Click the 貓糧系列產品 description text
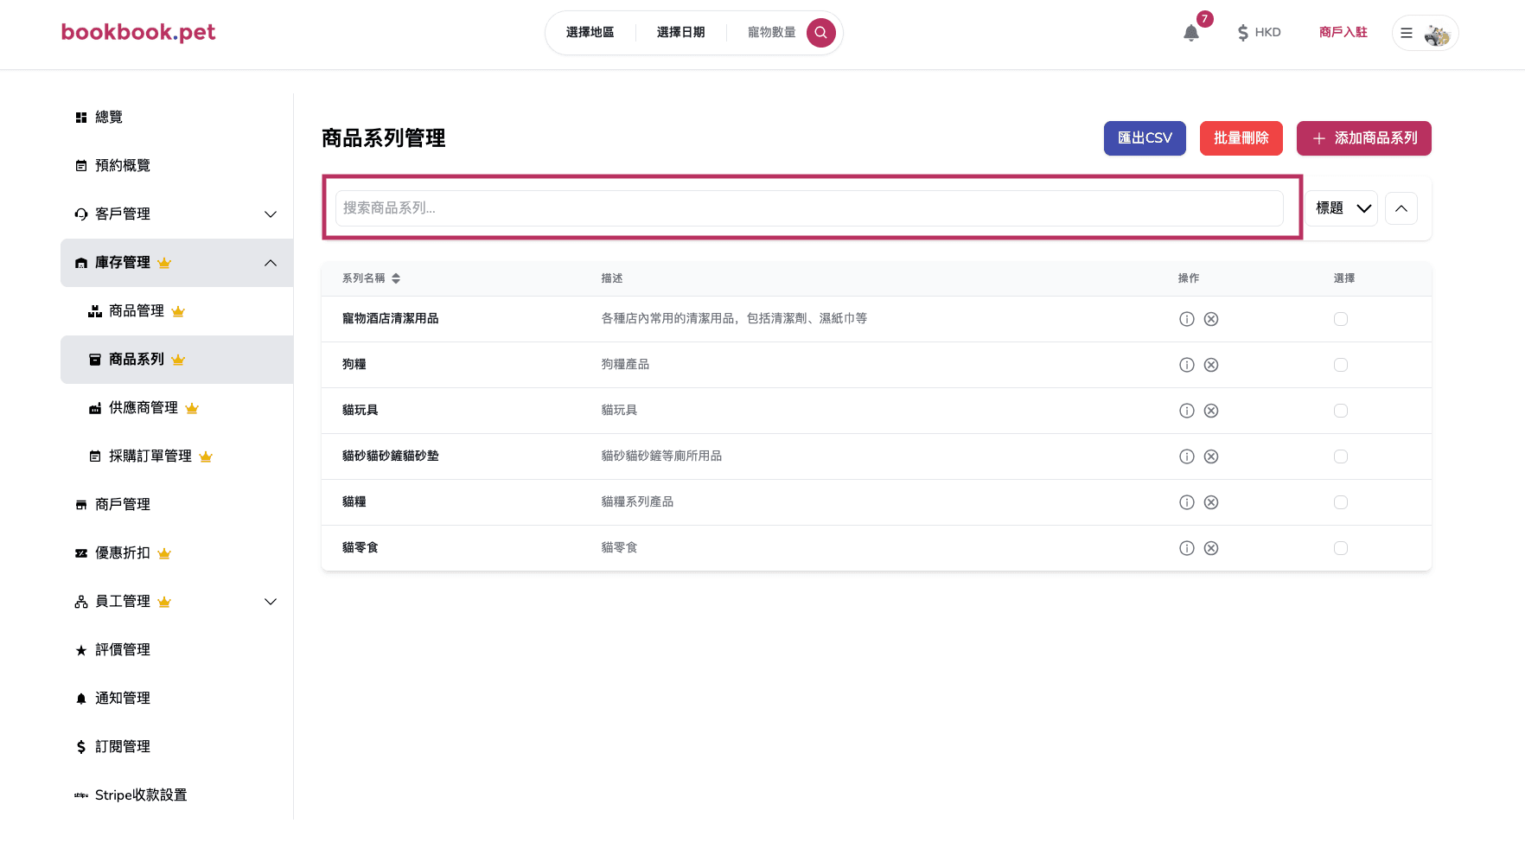1525x849 pixels. click(x=637, y=502)
